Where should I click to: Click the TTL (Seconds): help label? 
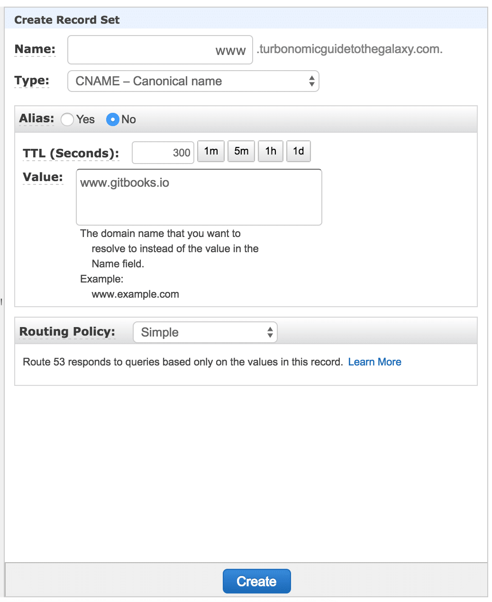[x=71, y=154]
